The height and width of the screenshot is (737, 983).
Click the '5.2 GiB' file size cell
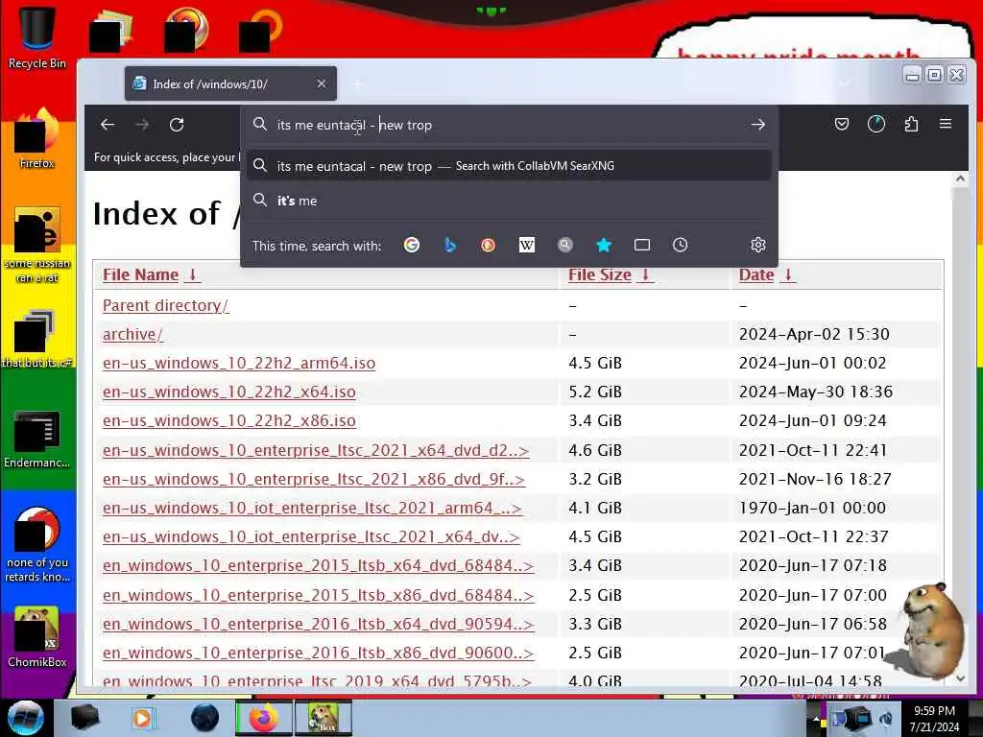point(595,392)
